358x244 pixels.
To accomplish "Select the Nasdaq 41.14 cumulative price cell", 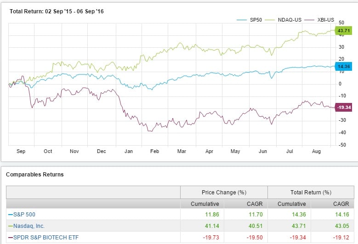I will click(202, 226).
